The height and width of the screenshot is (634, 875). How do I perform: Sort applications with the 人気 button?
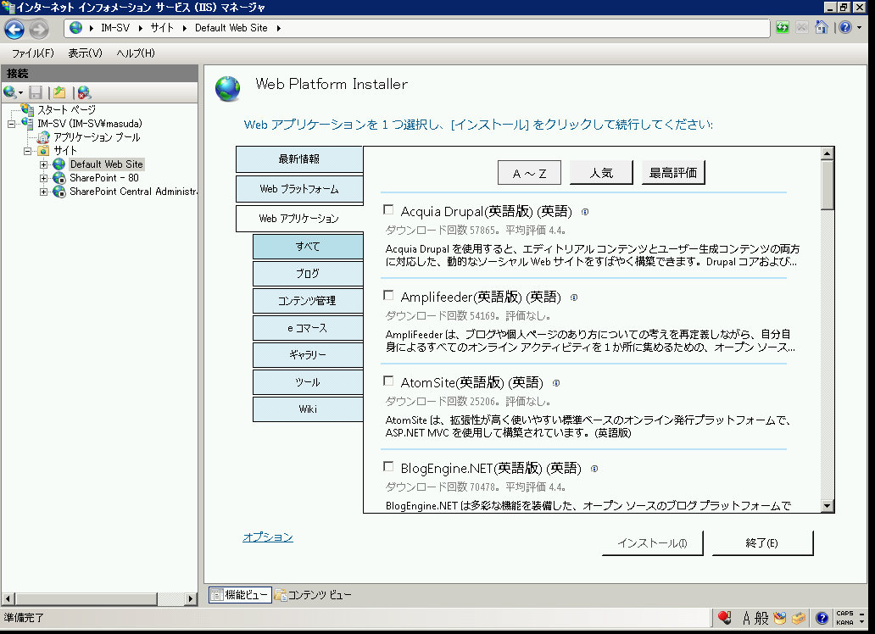click(x=601, y=173)
